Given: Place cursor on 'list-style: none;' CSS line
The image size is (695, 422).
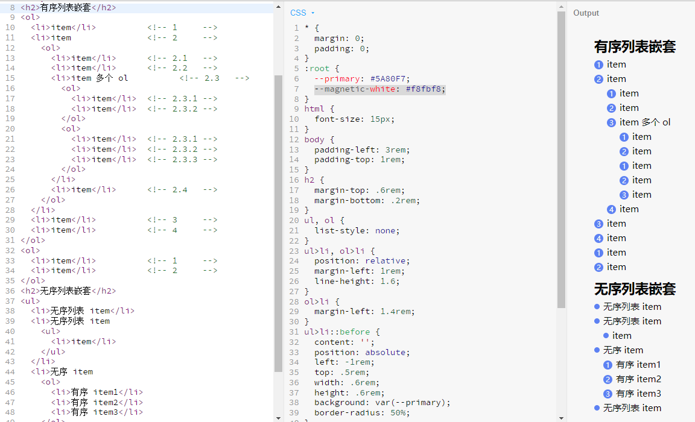Looking at the screenshot, I should pyautogui.click(x=357, y=230).
